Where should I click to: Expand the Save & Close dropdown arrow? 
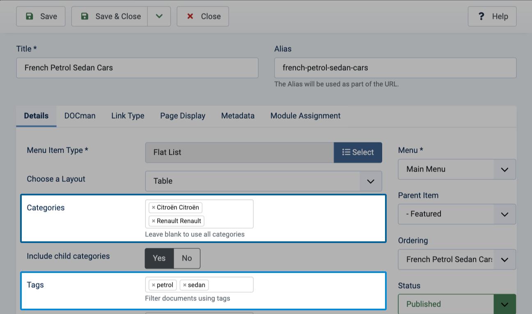pos(159,16)
